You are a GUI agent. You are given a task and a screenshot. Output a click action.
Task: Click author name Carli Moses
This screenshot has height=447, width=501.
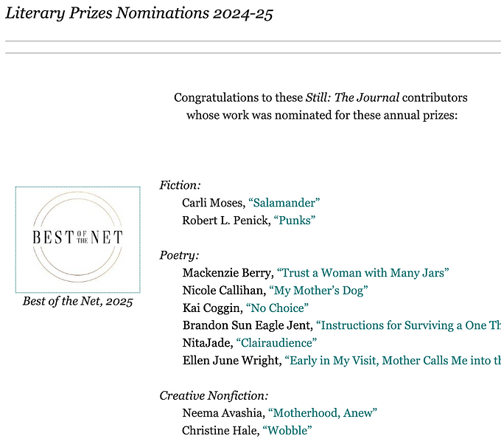(212, 203)
